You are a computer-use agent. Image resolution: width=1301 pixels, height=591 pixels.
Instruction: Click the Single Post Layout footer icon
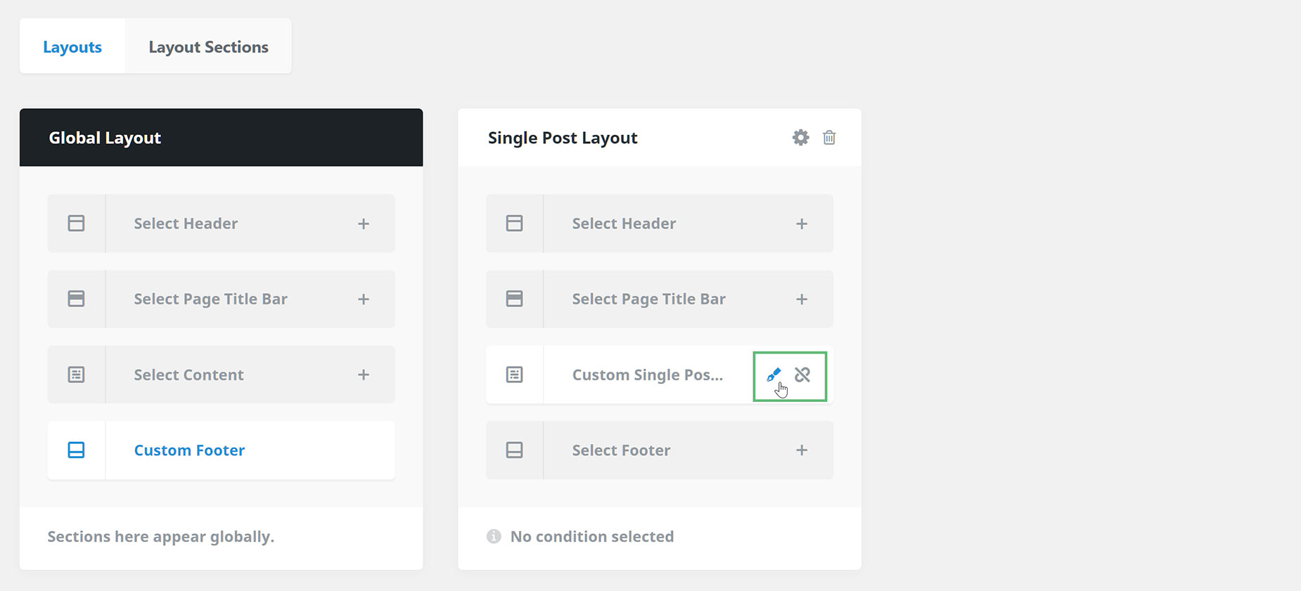514,450
